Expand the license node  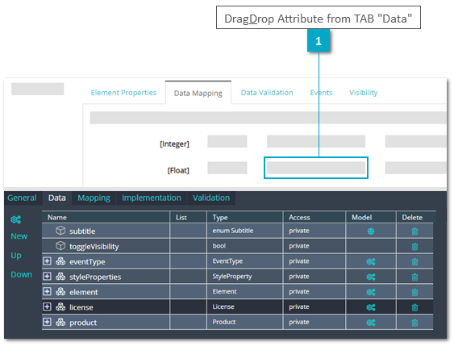[47, 306]
